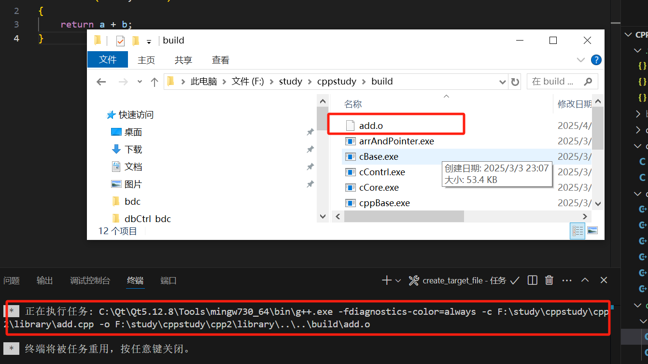Viewport: 648px width, 364px height.
Task: Split the terminal with the split icon
Action: tap(533, 280)
